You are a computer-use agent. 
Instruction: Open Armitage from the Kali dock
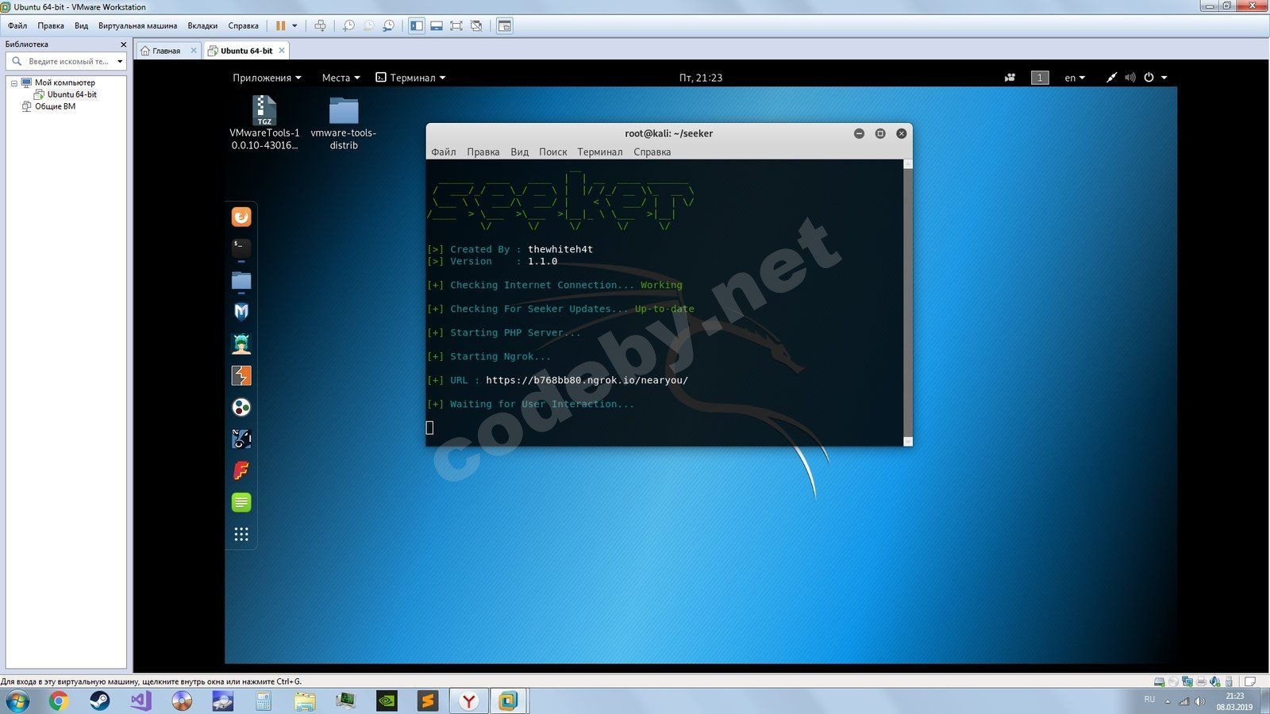click(x=241, y=344)
